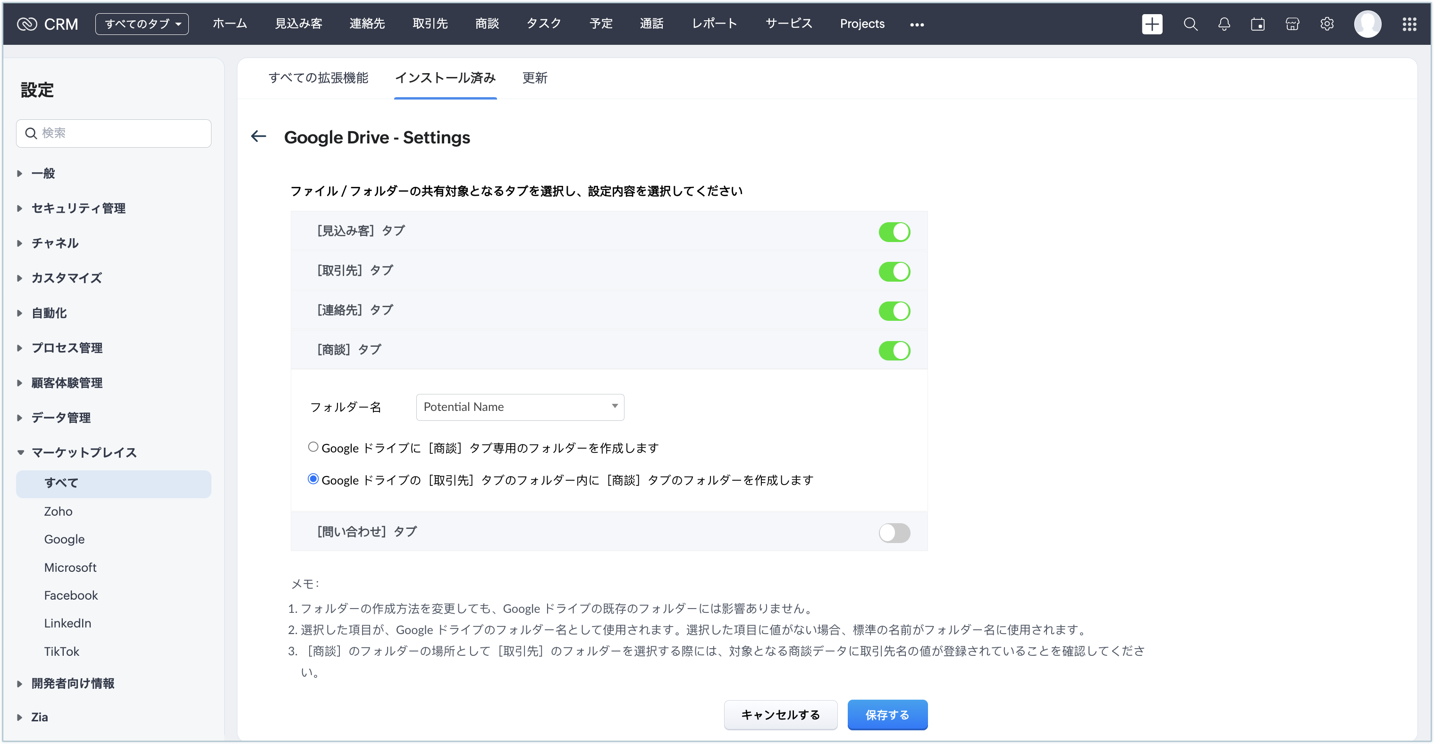The image size is (1434, 744).
Task: Click the 保存する button
Action: 887,714
